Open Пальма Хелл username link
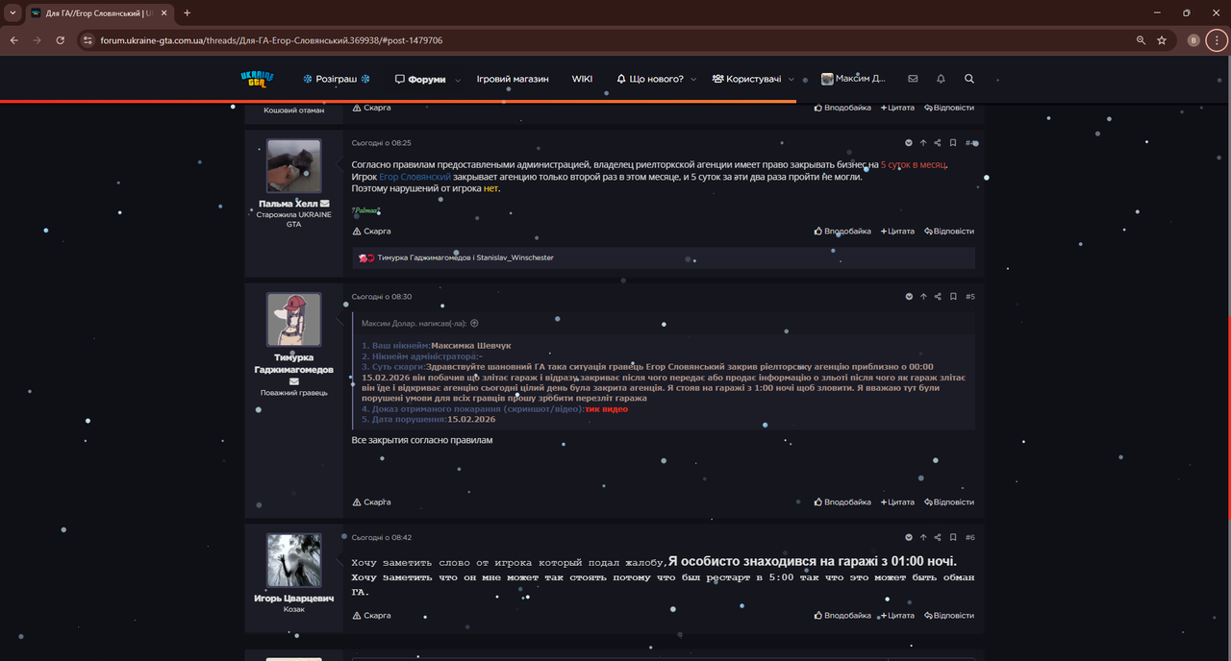Viewport: 1231px width, 661px height. 289,204
